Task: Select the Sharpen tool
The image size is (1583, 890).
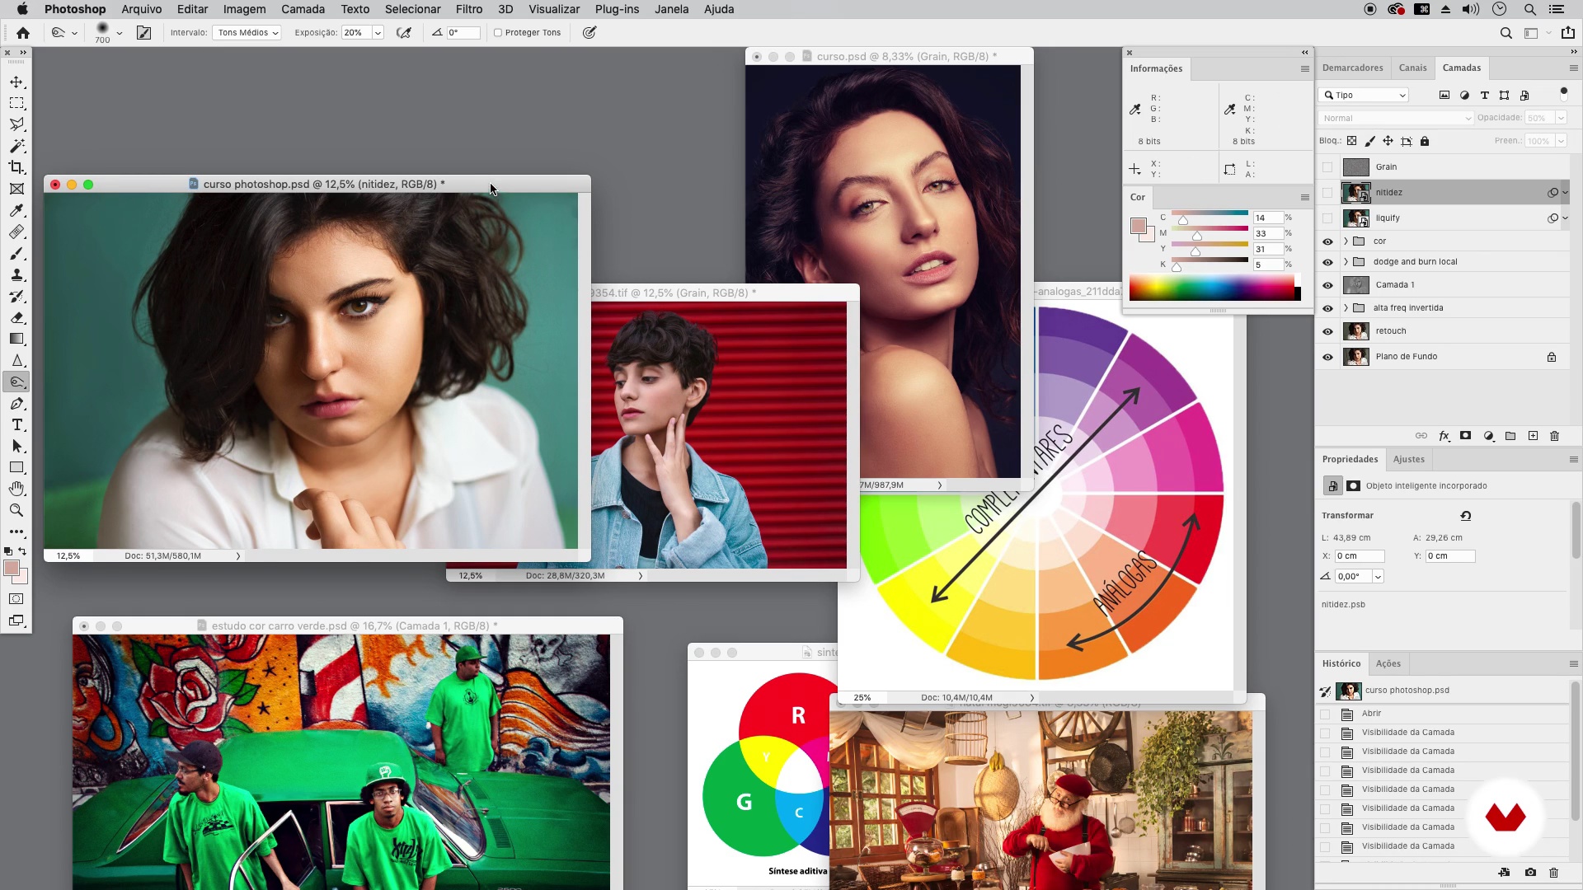Action: (x=16, y=361)
